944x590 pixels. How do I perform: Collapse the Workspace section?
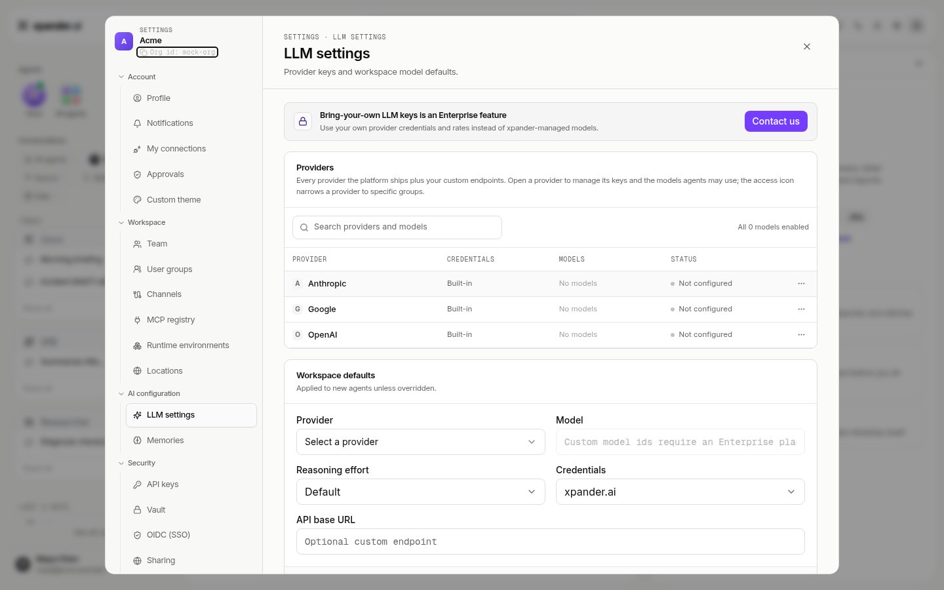142,222
